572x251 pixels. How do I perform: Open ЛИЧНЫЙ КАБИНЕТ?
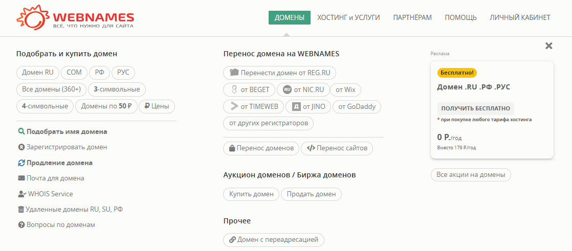tap(520, 17)
